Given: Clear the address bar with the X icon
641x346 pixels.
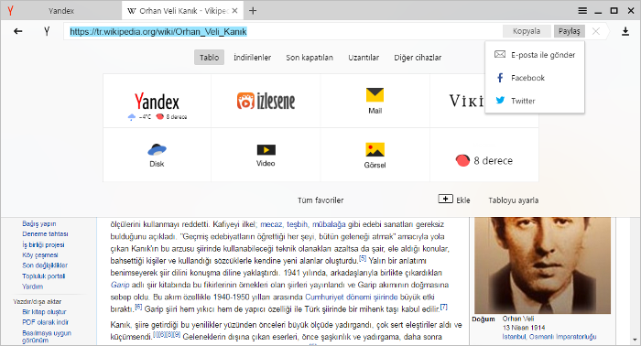Looking at the screenshot, I should [x=596, y=31].
